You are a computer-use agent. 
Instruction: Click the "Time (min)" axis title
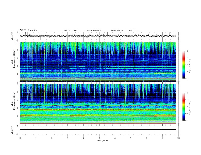(102, 141)
